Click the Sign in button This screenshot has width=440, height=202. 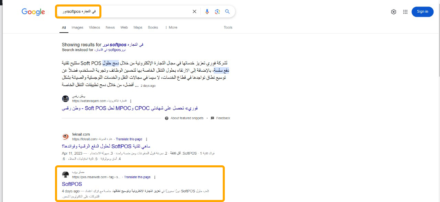tap(422, 12)
